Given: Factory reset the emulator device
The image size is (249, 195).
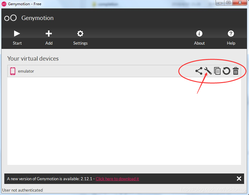Looking at the screenshot, I should (x=226, y=71).
